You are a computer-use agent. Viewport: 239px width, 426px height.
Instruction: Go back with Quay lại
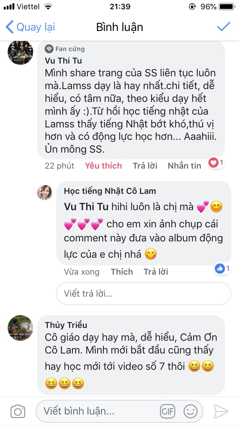pos(31,27)
